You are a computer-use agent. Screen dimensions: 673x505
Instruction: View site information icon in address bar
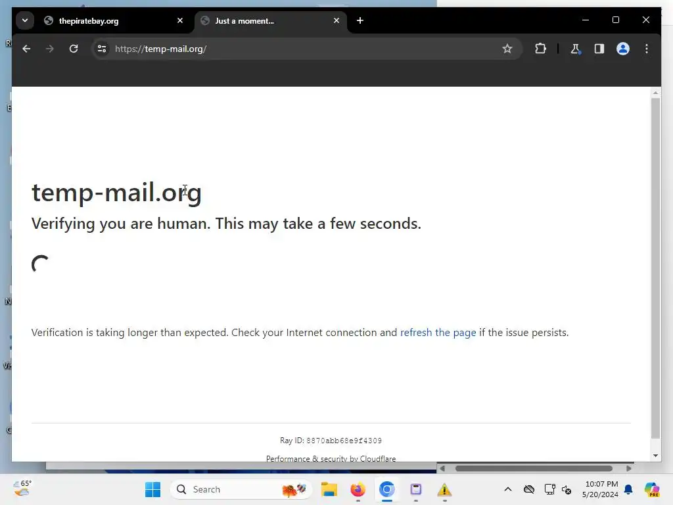pyautogui.click(x=102, y=49)
